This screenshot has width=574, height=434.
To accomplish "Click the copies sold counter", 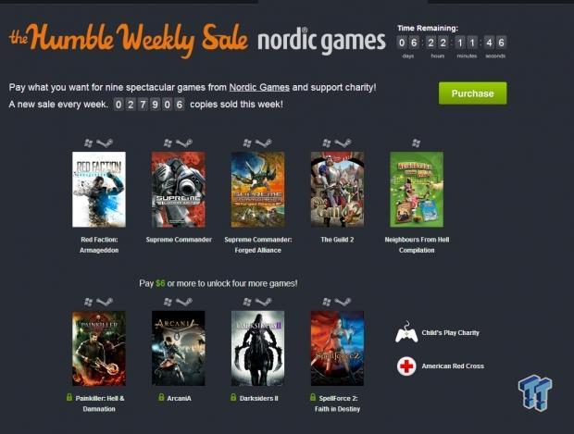I will pyautogui.click(x=149, y=105).
